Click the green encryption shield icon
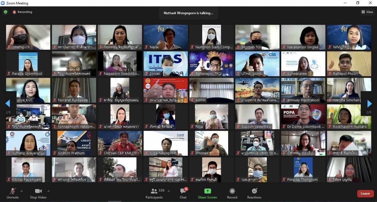377x202 pixels. coord(5,12)
